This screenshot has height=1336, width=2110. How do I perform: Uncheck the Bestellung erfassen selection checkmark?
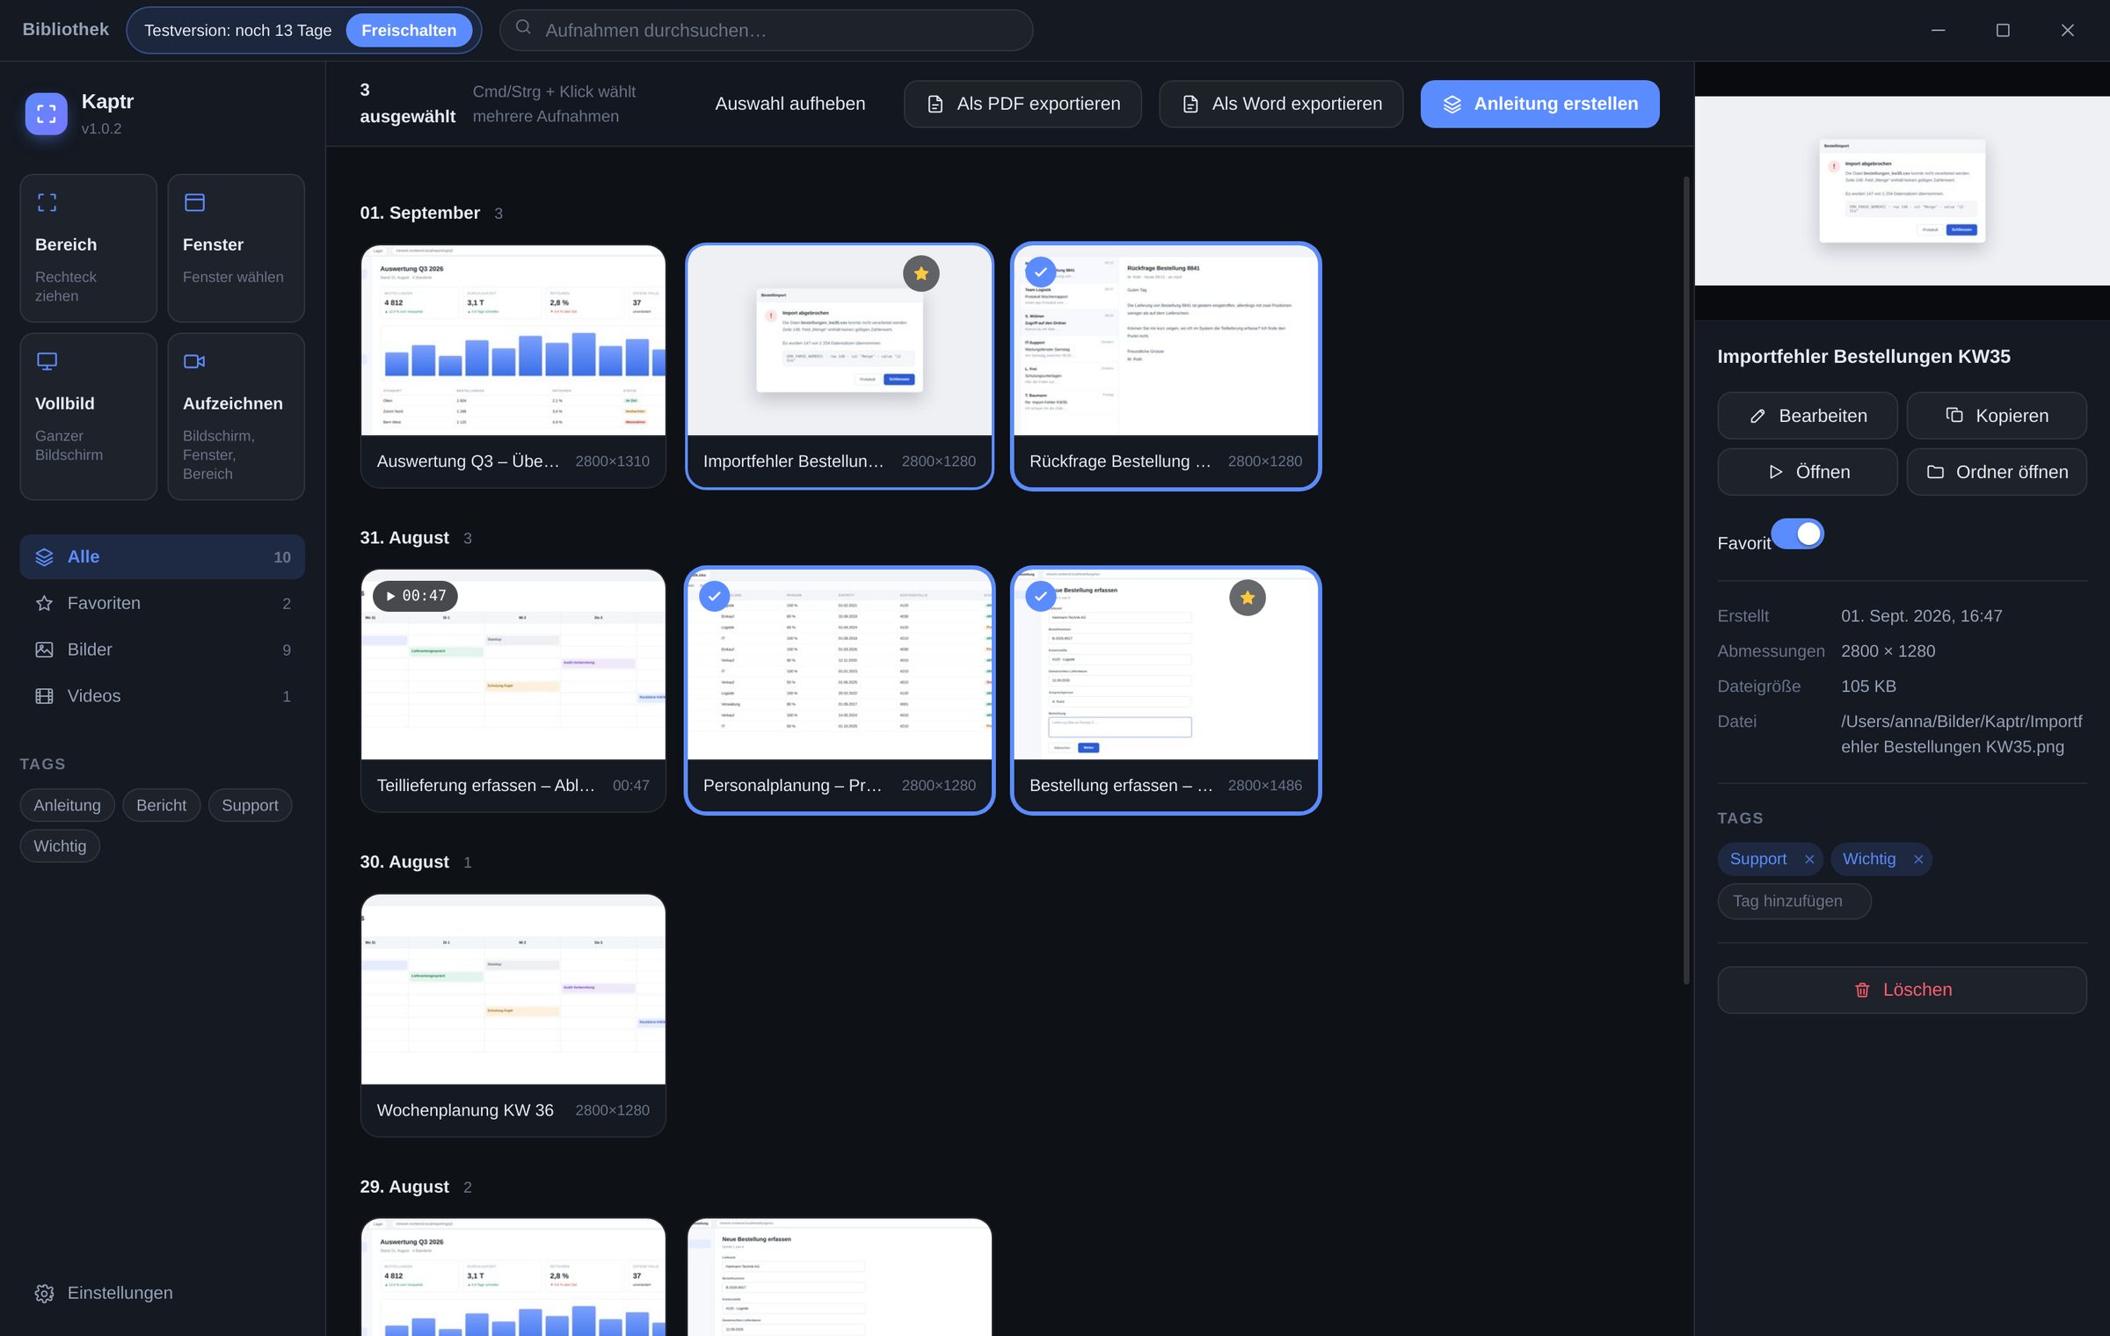pyautogui.click(x=1040, y=597)
